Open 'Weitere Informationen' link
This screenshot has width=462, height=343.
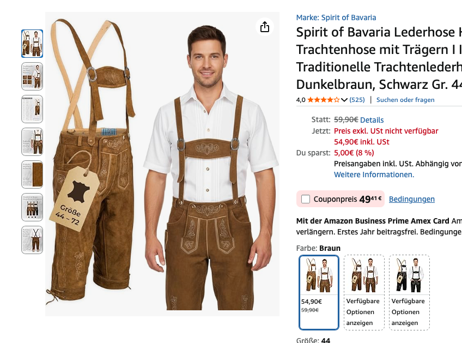[x=374, y=174]
